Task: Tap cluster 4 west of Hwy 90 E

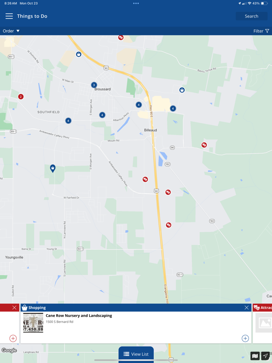Action: pos(138,105)
